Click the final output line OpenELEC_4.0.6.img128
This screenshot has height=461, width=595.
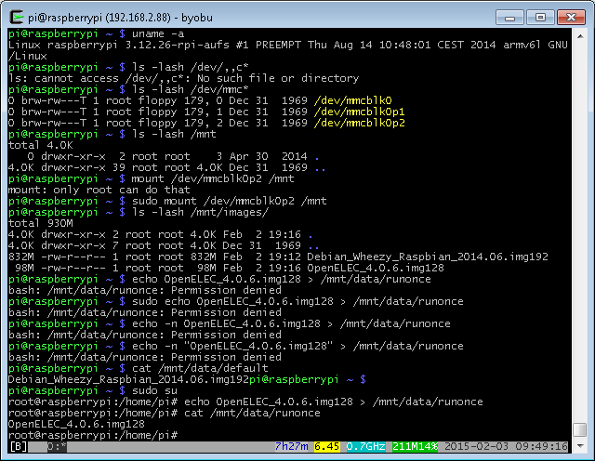[x=76, y=424]
